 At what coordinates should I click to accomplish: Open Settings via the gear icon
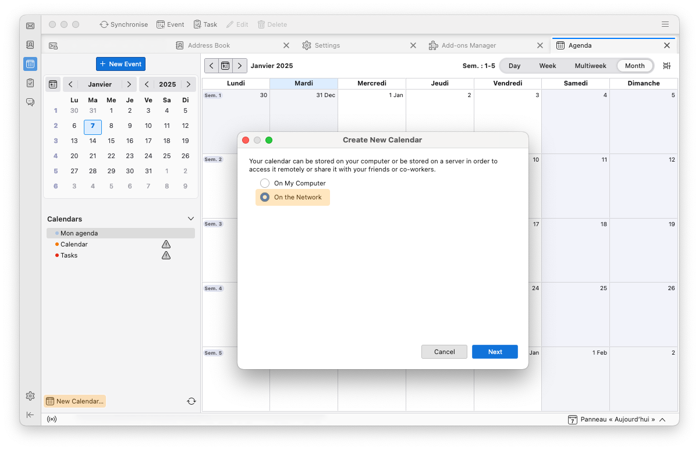pos(30,396)
